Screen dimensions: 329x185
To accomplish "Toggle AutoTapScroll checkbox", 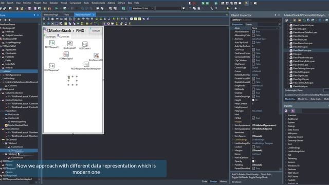I will click(253, 42).
